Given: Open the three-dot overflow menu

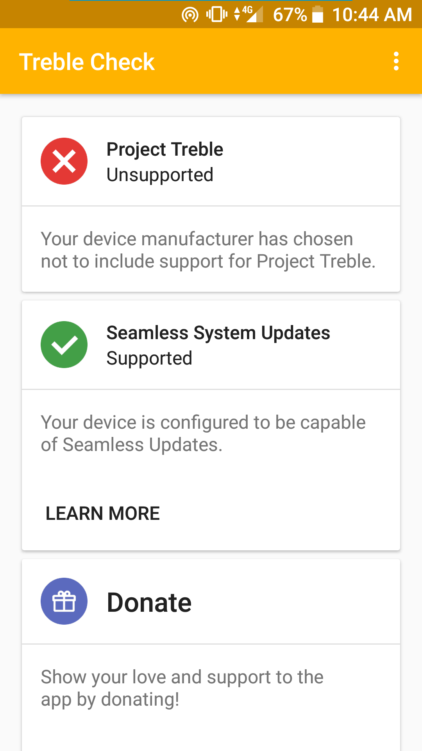Looking at the screenshot, I should click(x=396, y=61).
